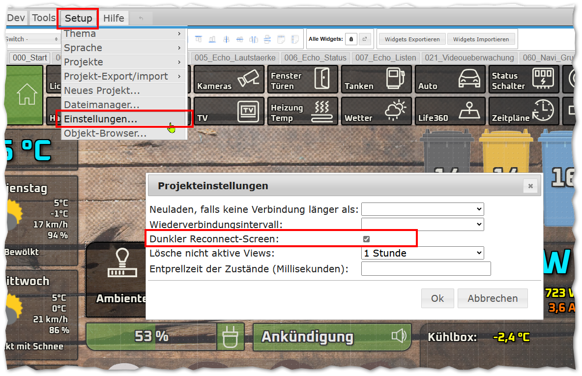Open the Status Schalter tile
This screenshot has height=376, width=582.
(524, 79)
